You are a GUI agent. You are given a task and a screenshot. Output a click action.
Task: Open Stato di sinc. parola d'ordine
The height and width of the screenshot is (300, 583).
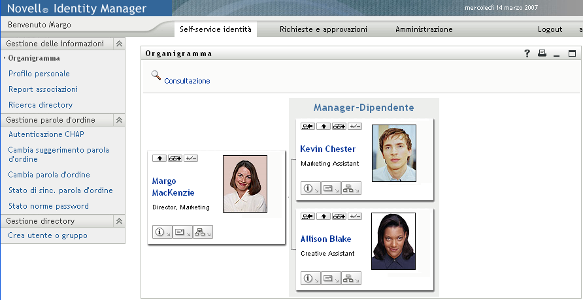point(61,190)
